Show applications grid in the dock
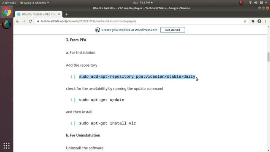This screenshot has height=152, width=270. pyautogui.click(x=7, y=146)
